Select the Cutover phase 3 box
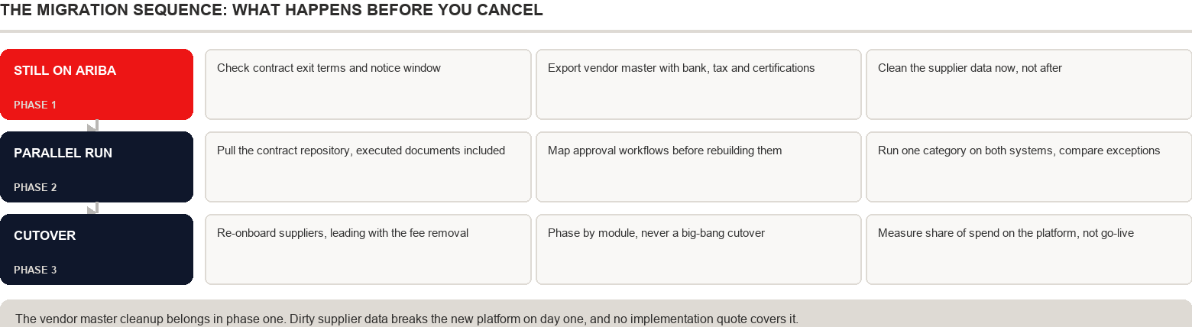Screen dimensions: 1192x327 (96, 250)
